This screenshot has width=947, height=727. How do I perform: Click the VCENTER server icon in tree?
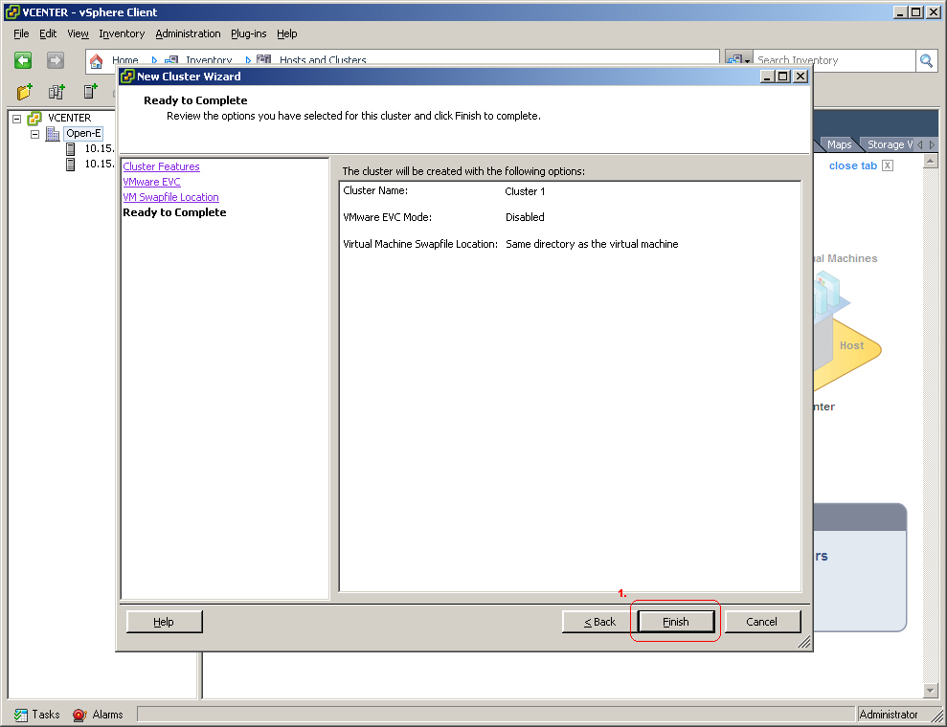[x=34, y=119]
